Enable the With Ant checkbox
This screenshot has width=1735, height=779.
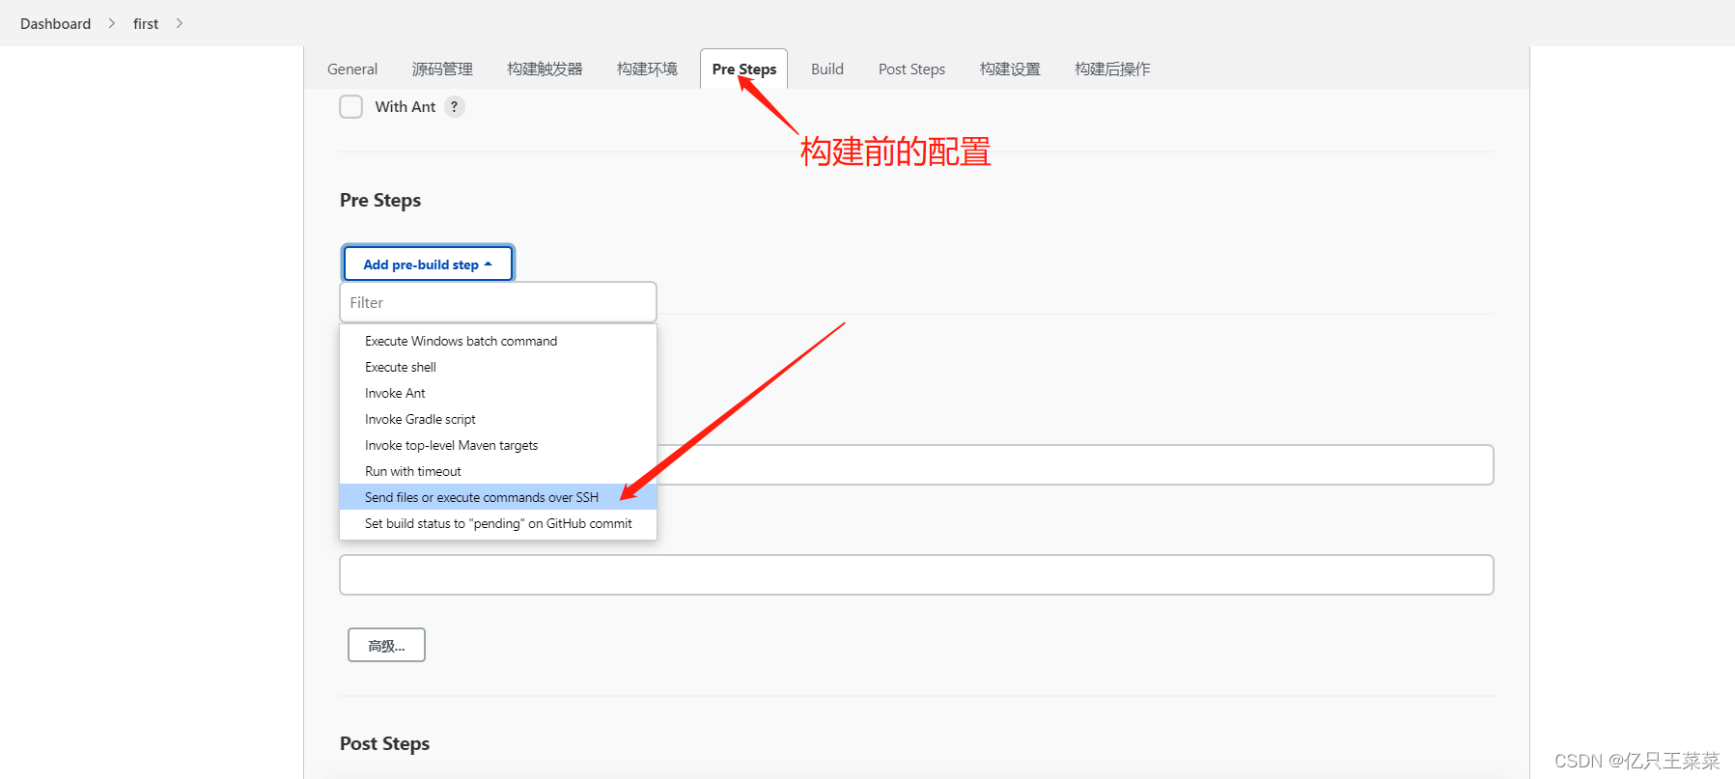(x=351, y=107)
